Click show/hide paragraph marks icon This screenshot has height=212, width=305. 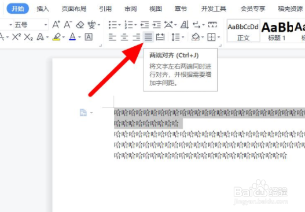tap(196, 25)
